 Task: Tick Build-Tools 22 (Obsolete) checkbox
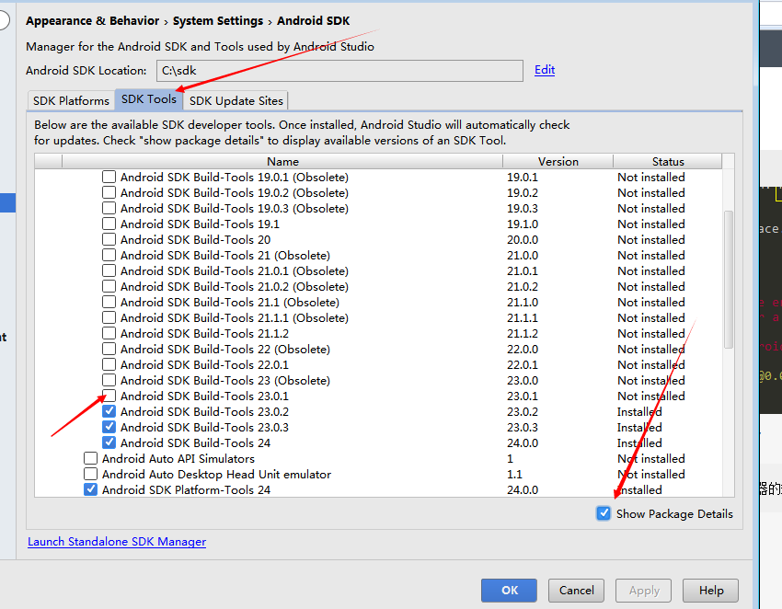[109, 349]
